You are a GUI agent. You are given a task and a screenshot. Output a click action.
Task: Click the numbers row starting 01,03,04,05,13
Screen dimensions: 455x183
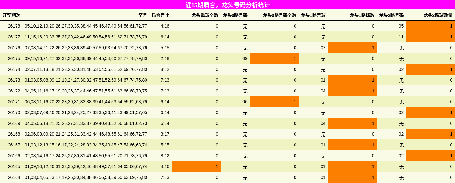(86, 177)
